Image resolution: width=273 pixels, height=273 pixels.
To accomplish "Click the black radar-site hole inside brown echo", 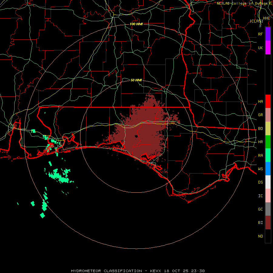I will [x=136, y=136].
